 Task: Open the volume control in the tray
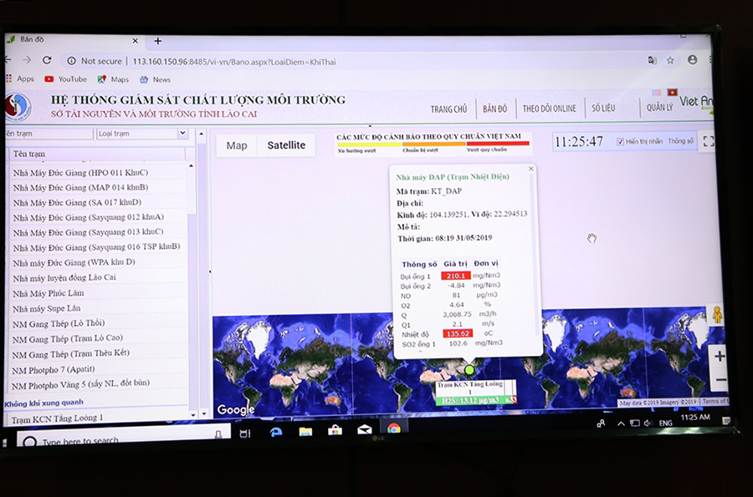tap(648, 423)
